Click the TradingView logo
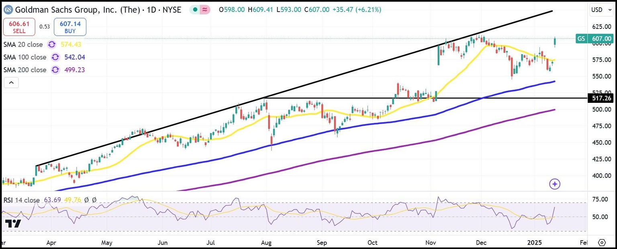This screenshot has width=617, height=249. [13, 224]
